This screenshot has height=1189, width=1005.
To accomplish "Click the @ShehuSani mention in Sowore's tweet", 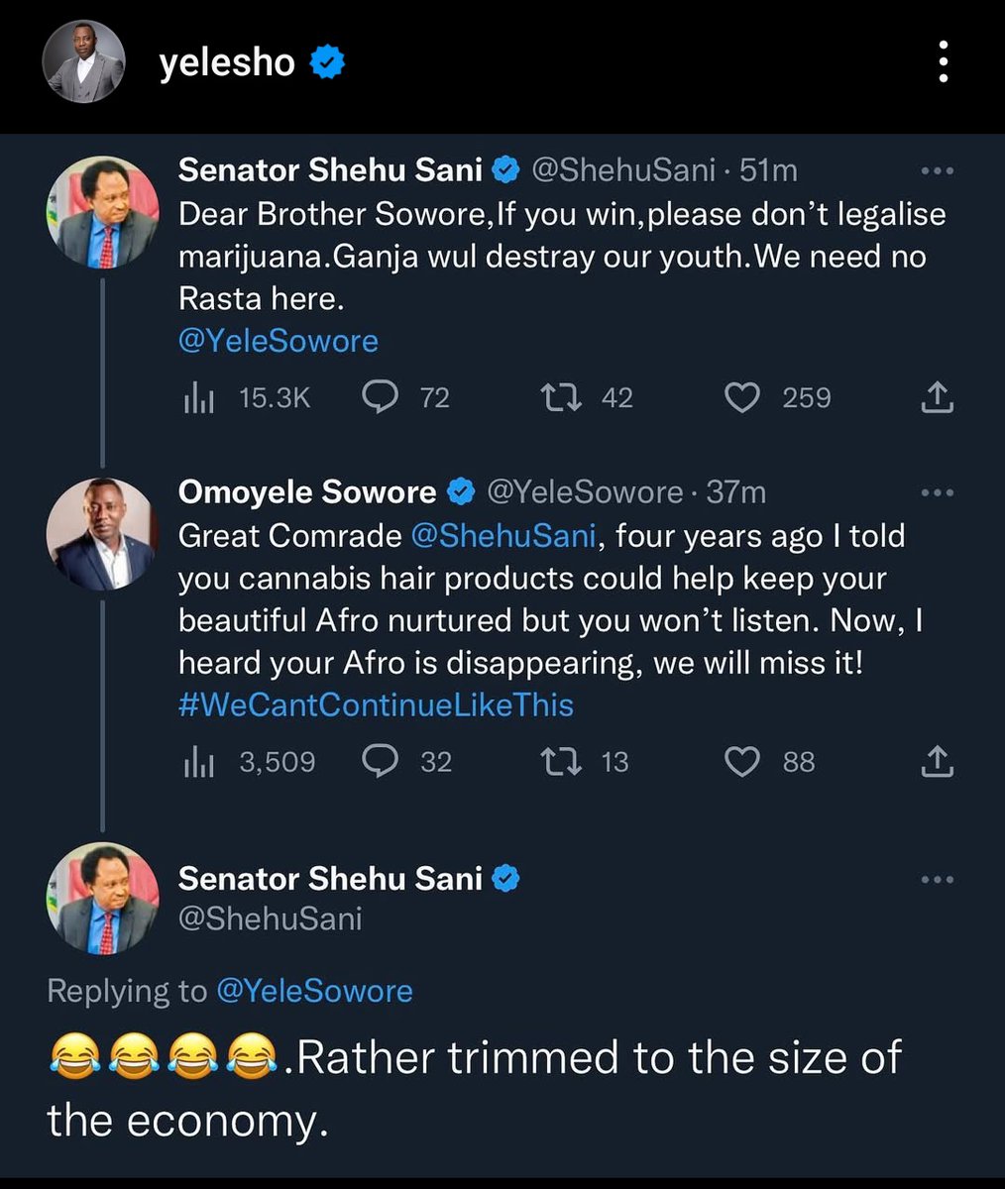I will click(503, 536).
